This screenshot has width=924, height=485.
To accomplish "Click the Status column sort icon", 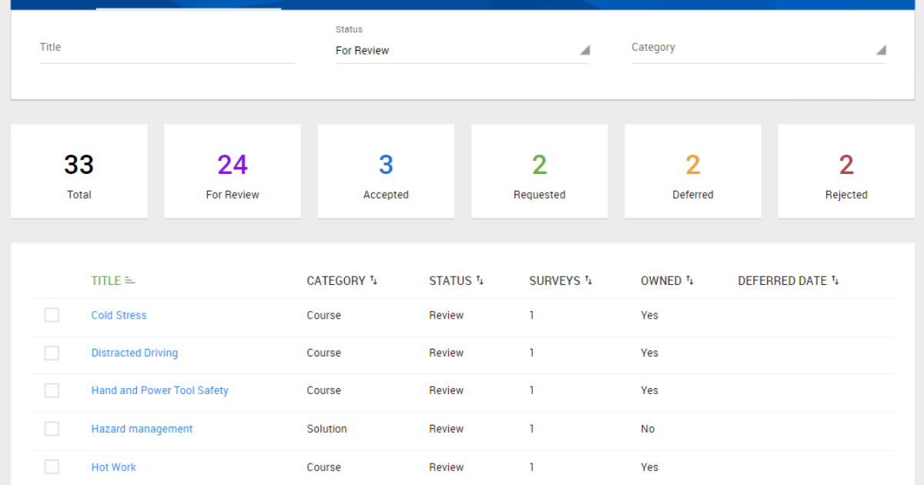I will tap(480, 281).
